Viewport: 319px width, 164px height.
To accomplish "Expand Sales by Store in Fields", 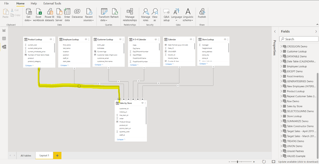I will coord(281,106).
